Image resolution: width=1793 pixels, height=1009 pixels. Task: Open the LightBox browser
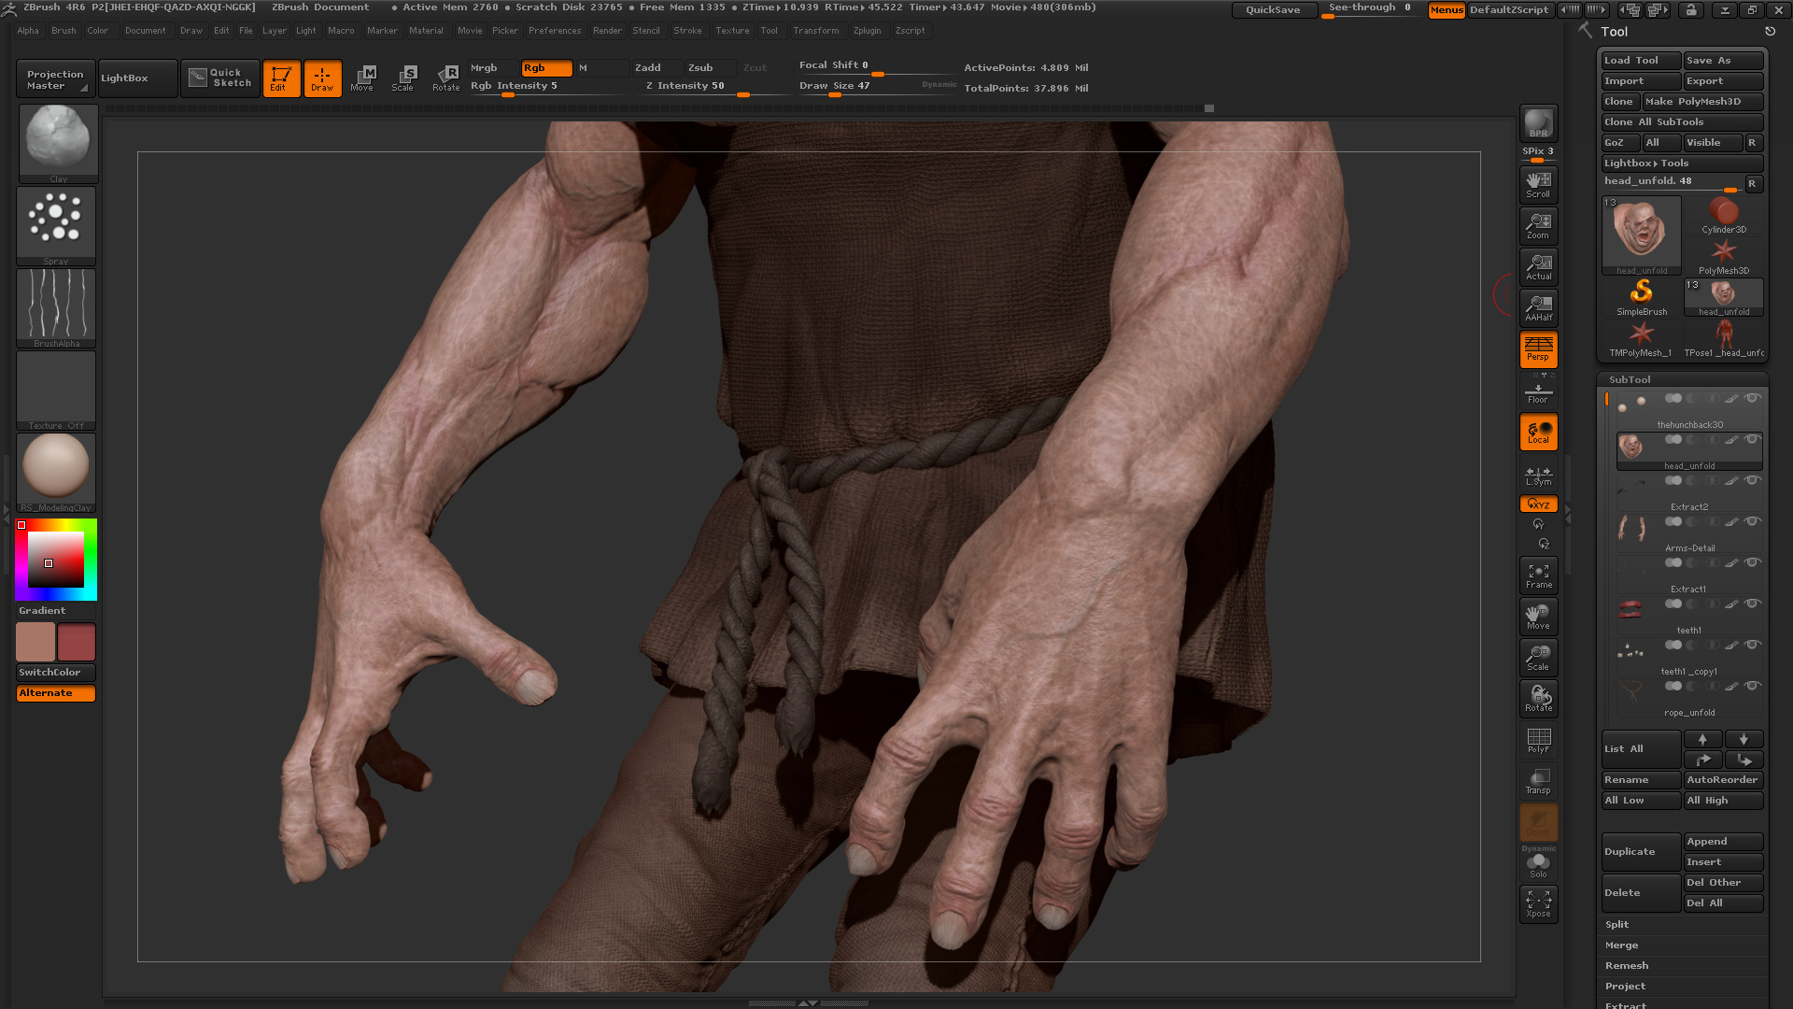(137, 78)
